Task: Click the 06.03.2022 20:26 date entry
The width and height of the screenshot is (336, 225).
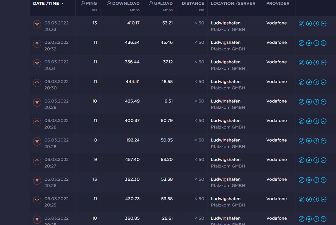Action: coord(57,182)
